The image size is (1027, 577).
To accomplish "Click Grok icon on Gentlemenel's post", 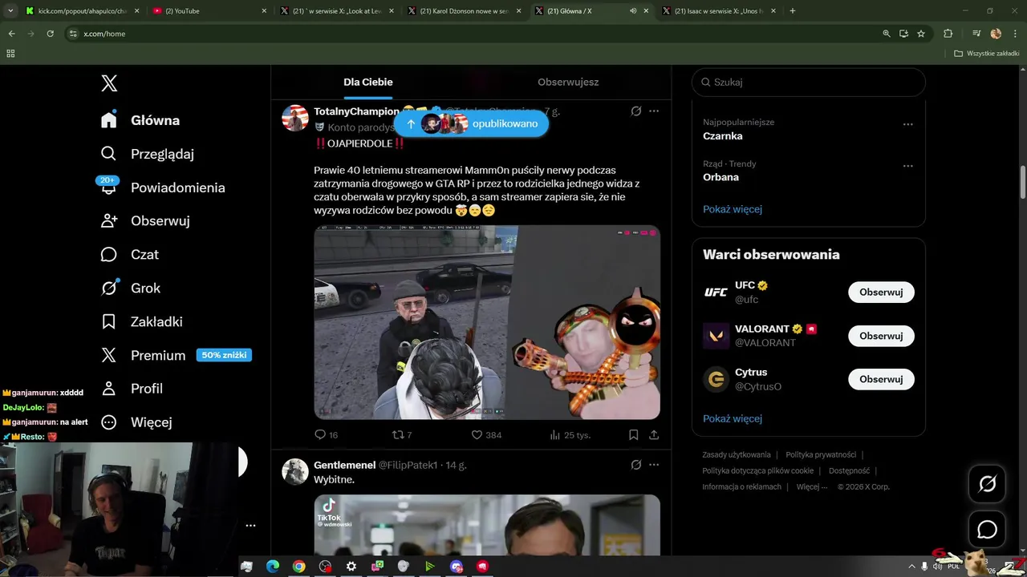I will 636,465.
